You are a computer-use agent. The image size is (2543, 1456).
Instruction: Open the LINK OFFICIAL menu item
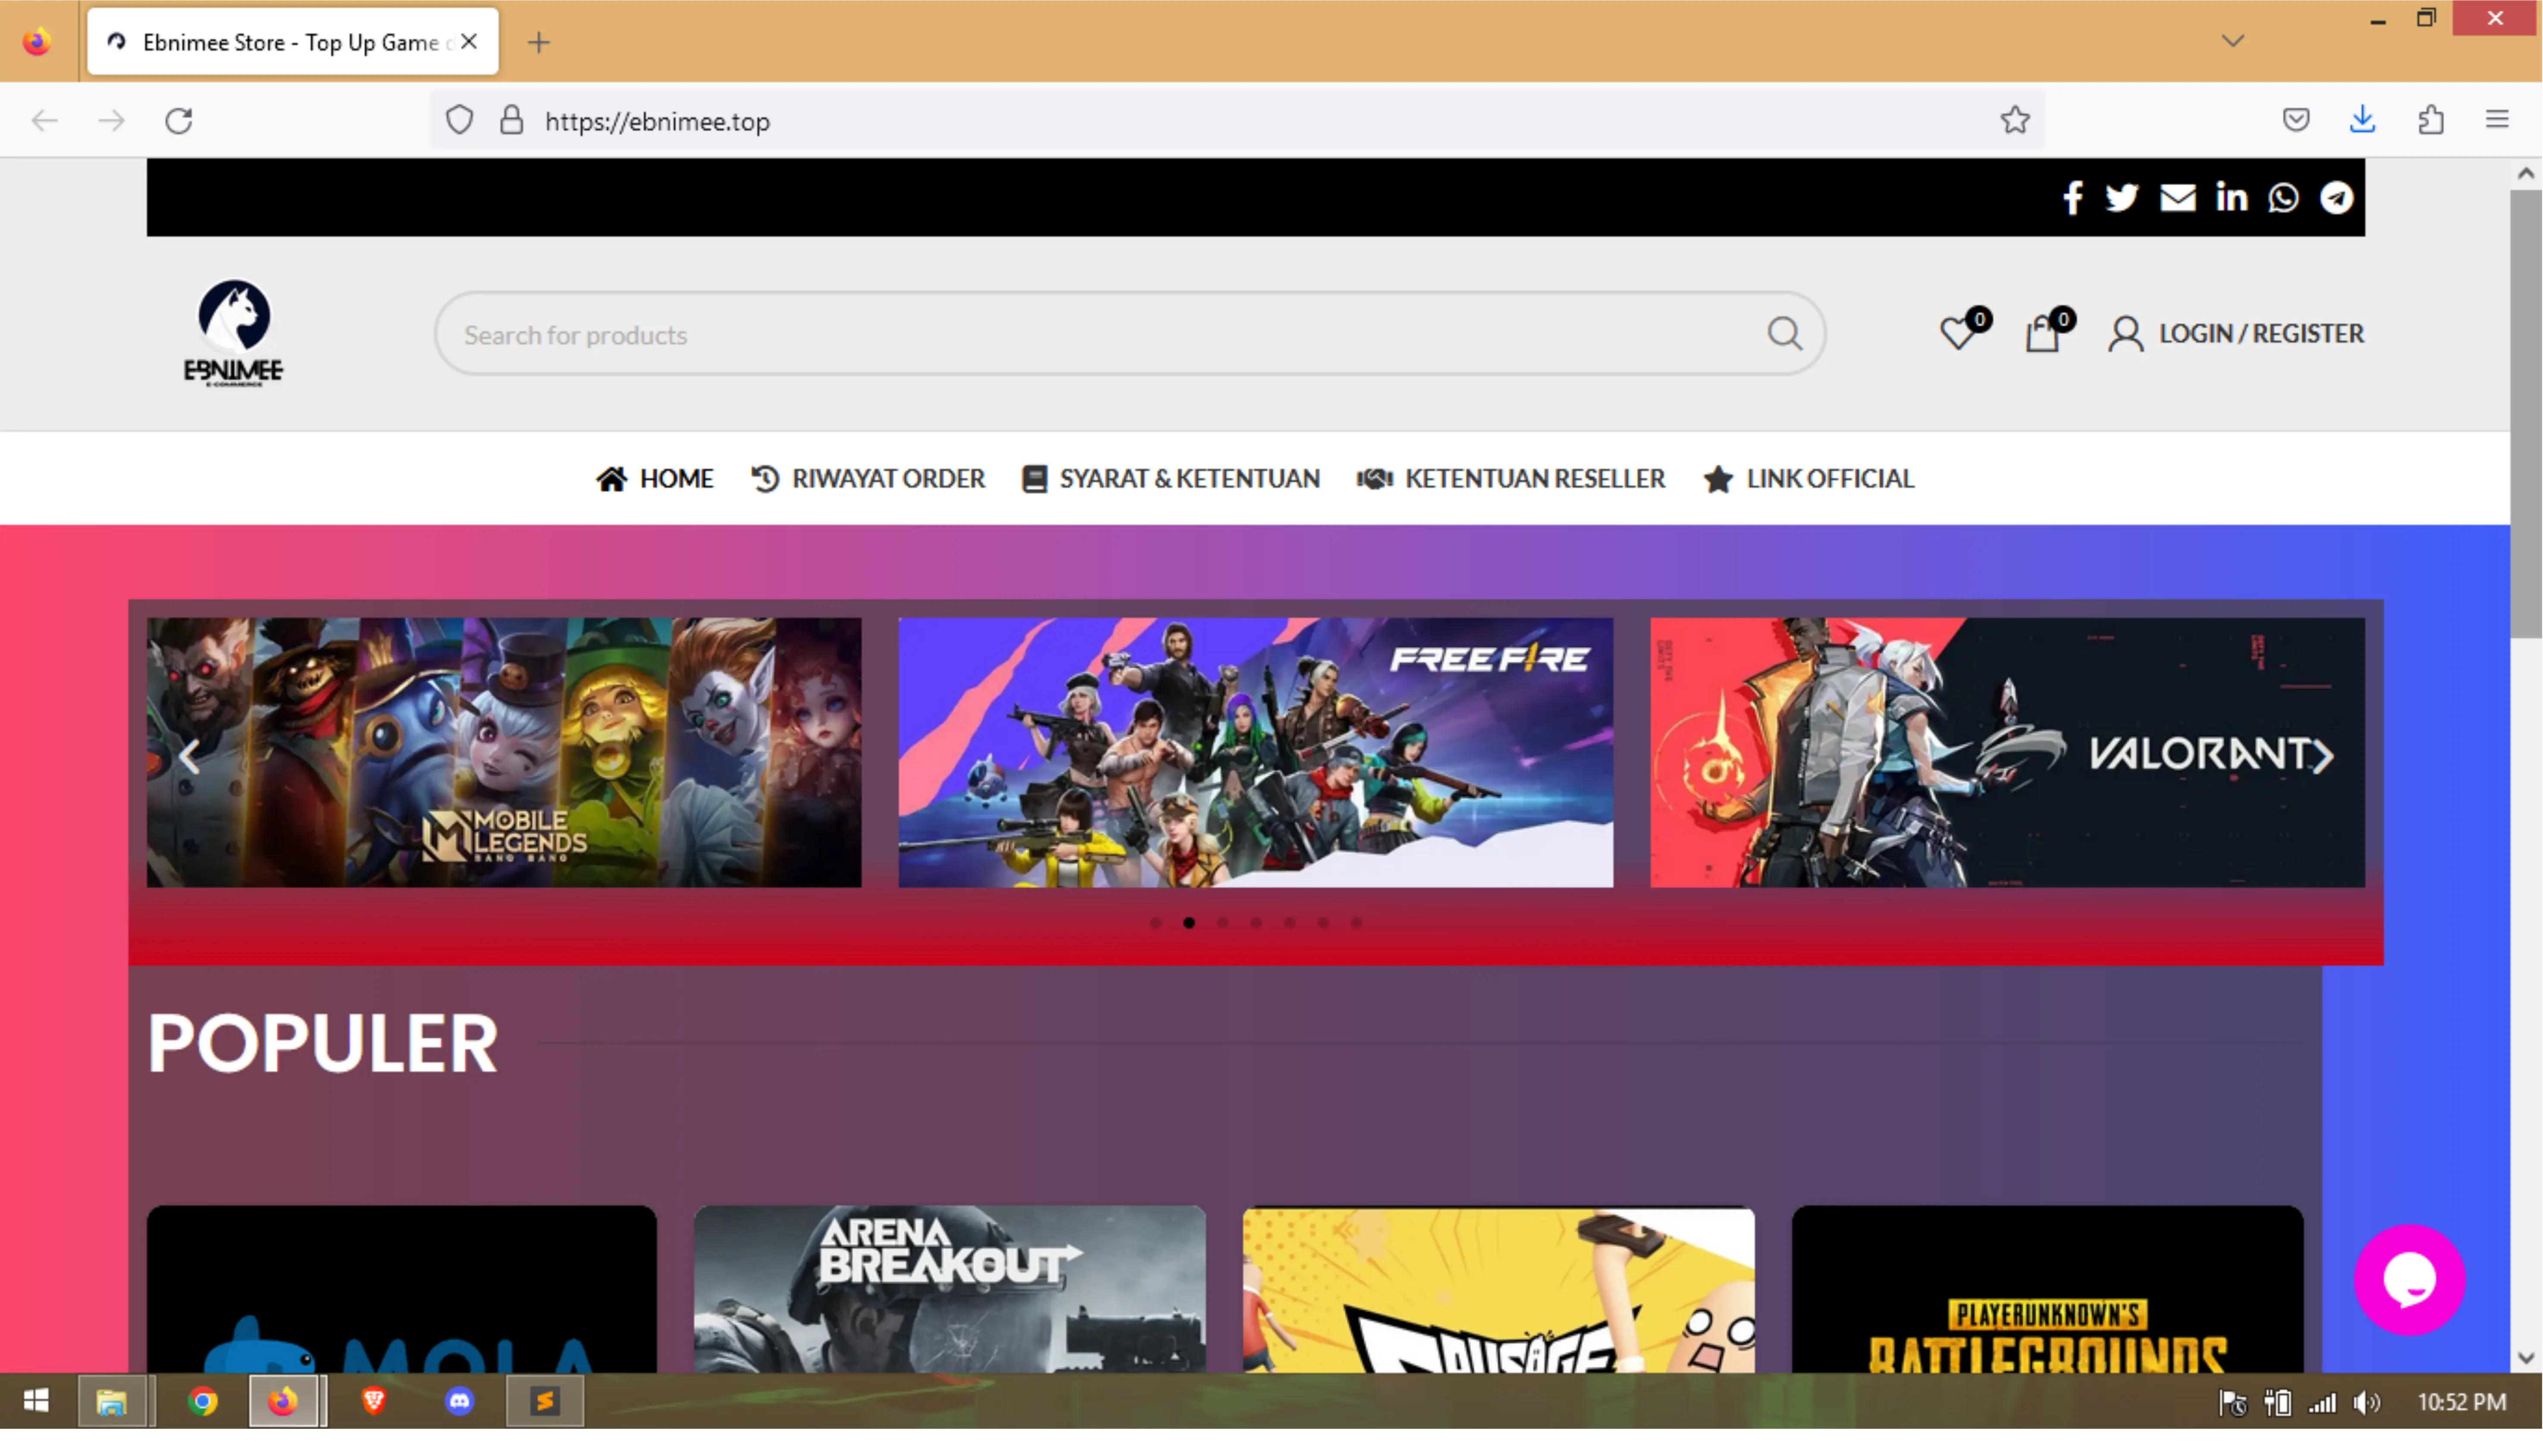tap(1809, 479)
